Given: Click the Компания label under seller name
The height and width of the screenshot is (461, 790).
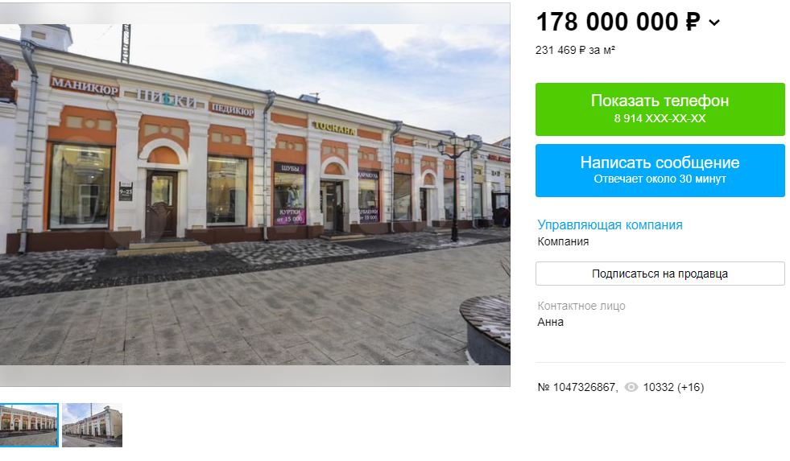Looking at the screenshot, I should coord(563,241).
